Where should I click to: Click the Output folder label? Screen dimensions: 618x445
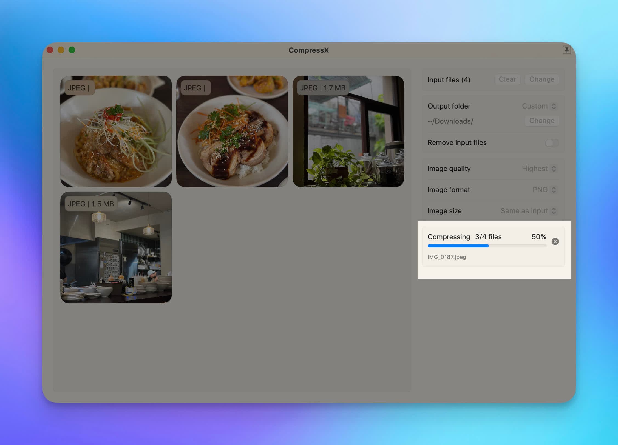pyautogui.click(x=449, y=106)
